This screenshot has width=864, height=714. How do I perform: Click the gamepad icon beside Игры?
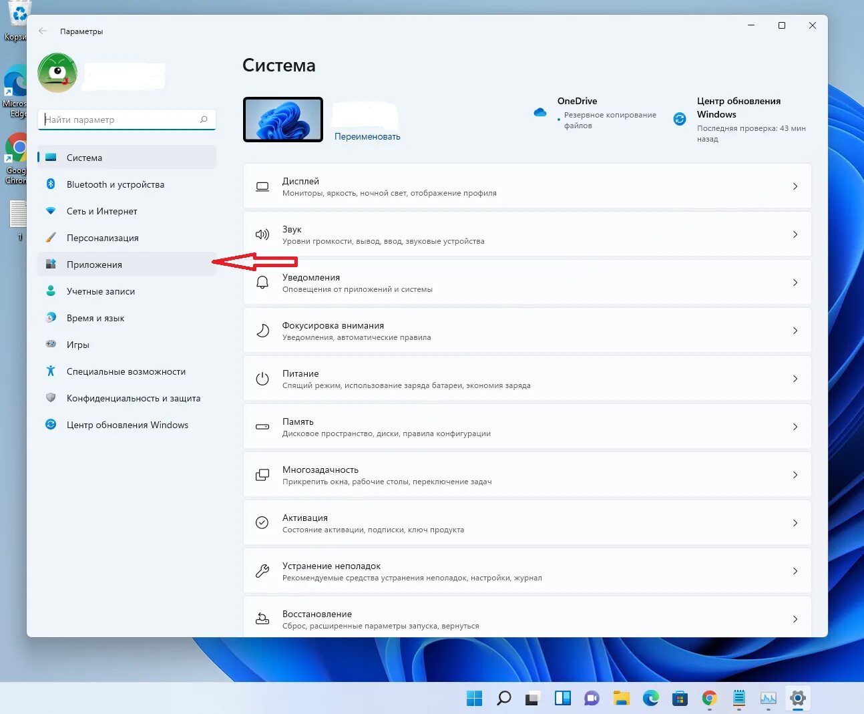(x=51, y=345)
